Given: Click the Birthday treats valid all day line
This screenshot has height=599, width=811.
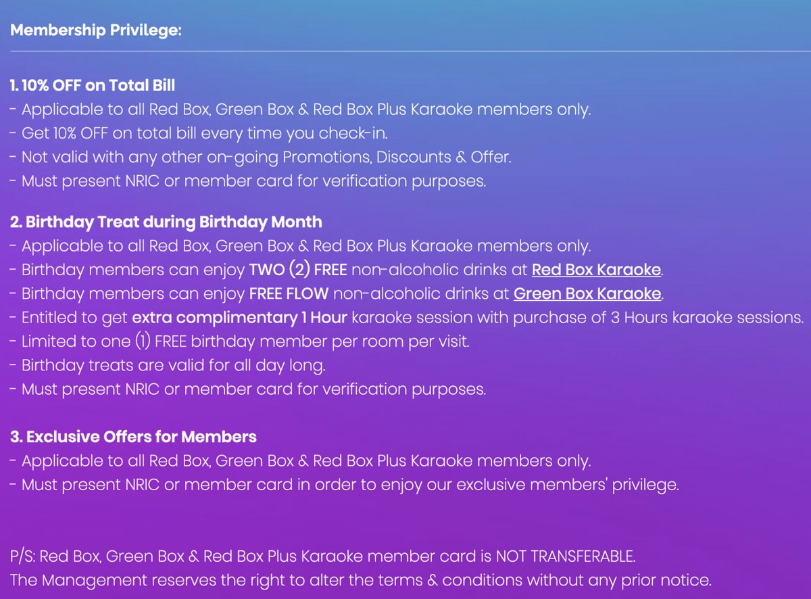Looking at the screenshot, I should [168, 366].
